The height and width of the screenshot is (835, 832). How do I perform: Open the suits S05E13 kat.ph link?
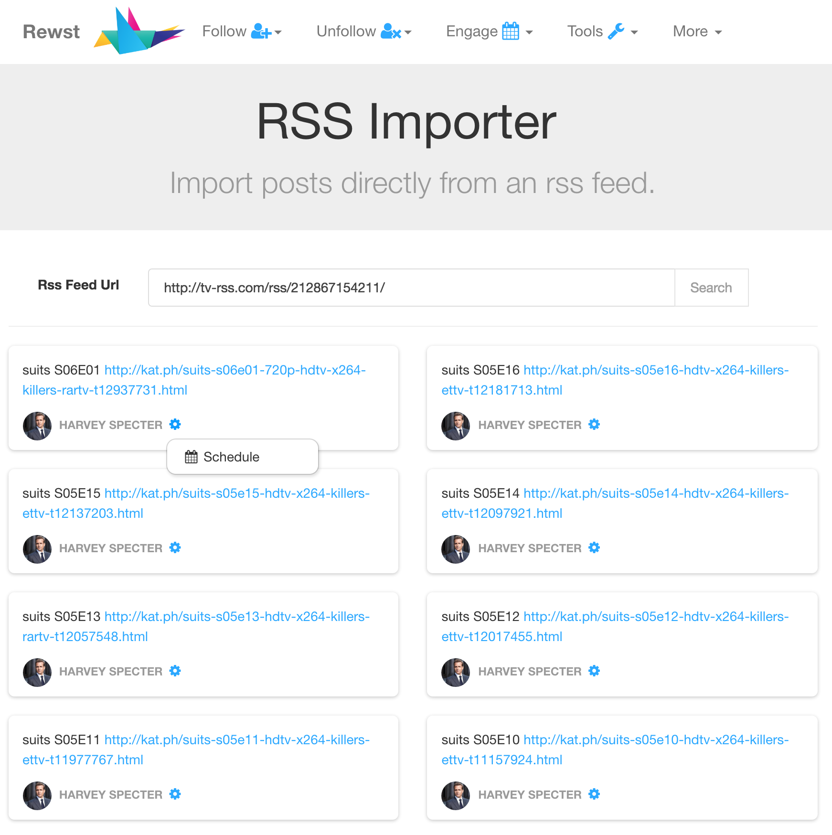[196, 626]
